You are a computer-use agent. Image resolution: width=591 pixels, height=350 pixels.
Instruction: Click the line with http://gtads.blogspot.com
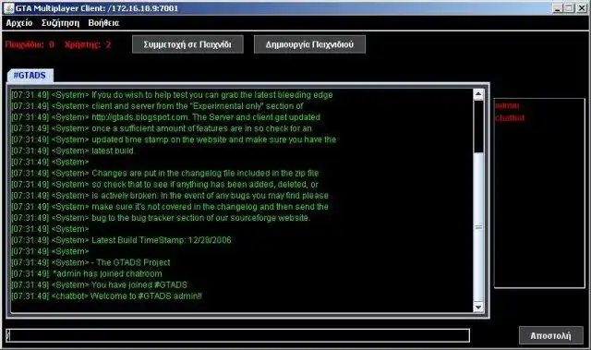pyautogui.click(x=165, y=117)
